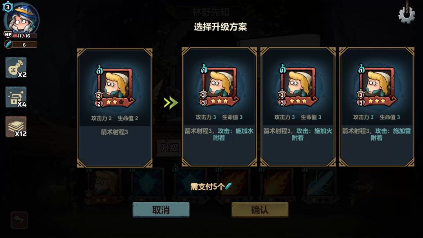Click the 确认 confirm button
The image size is (423, 238).
260,210
